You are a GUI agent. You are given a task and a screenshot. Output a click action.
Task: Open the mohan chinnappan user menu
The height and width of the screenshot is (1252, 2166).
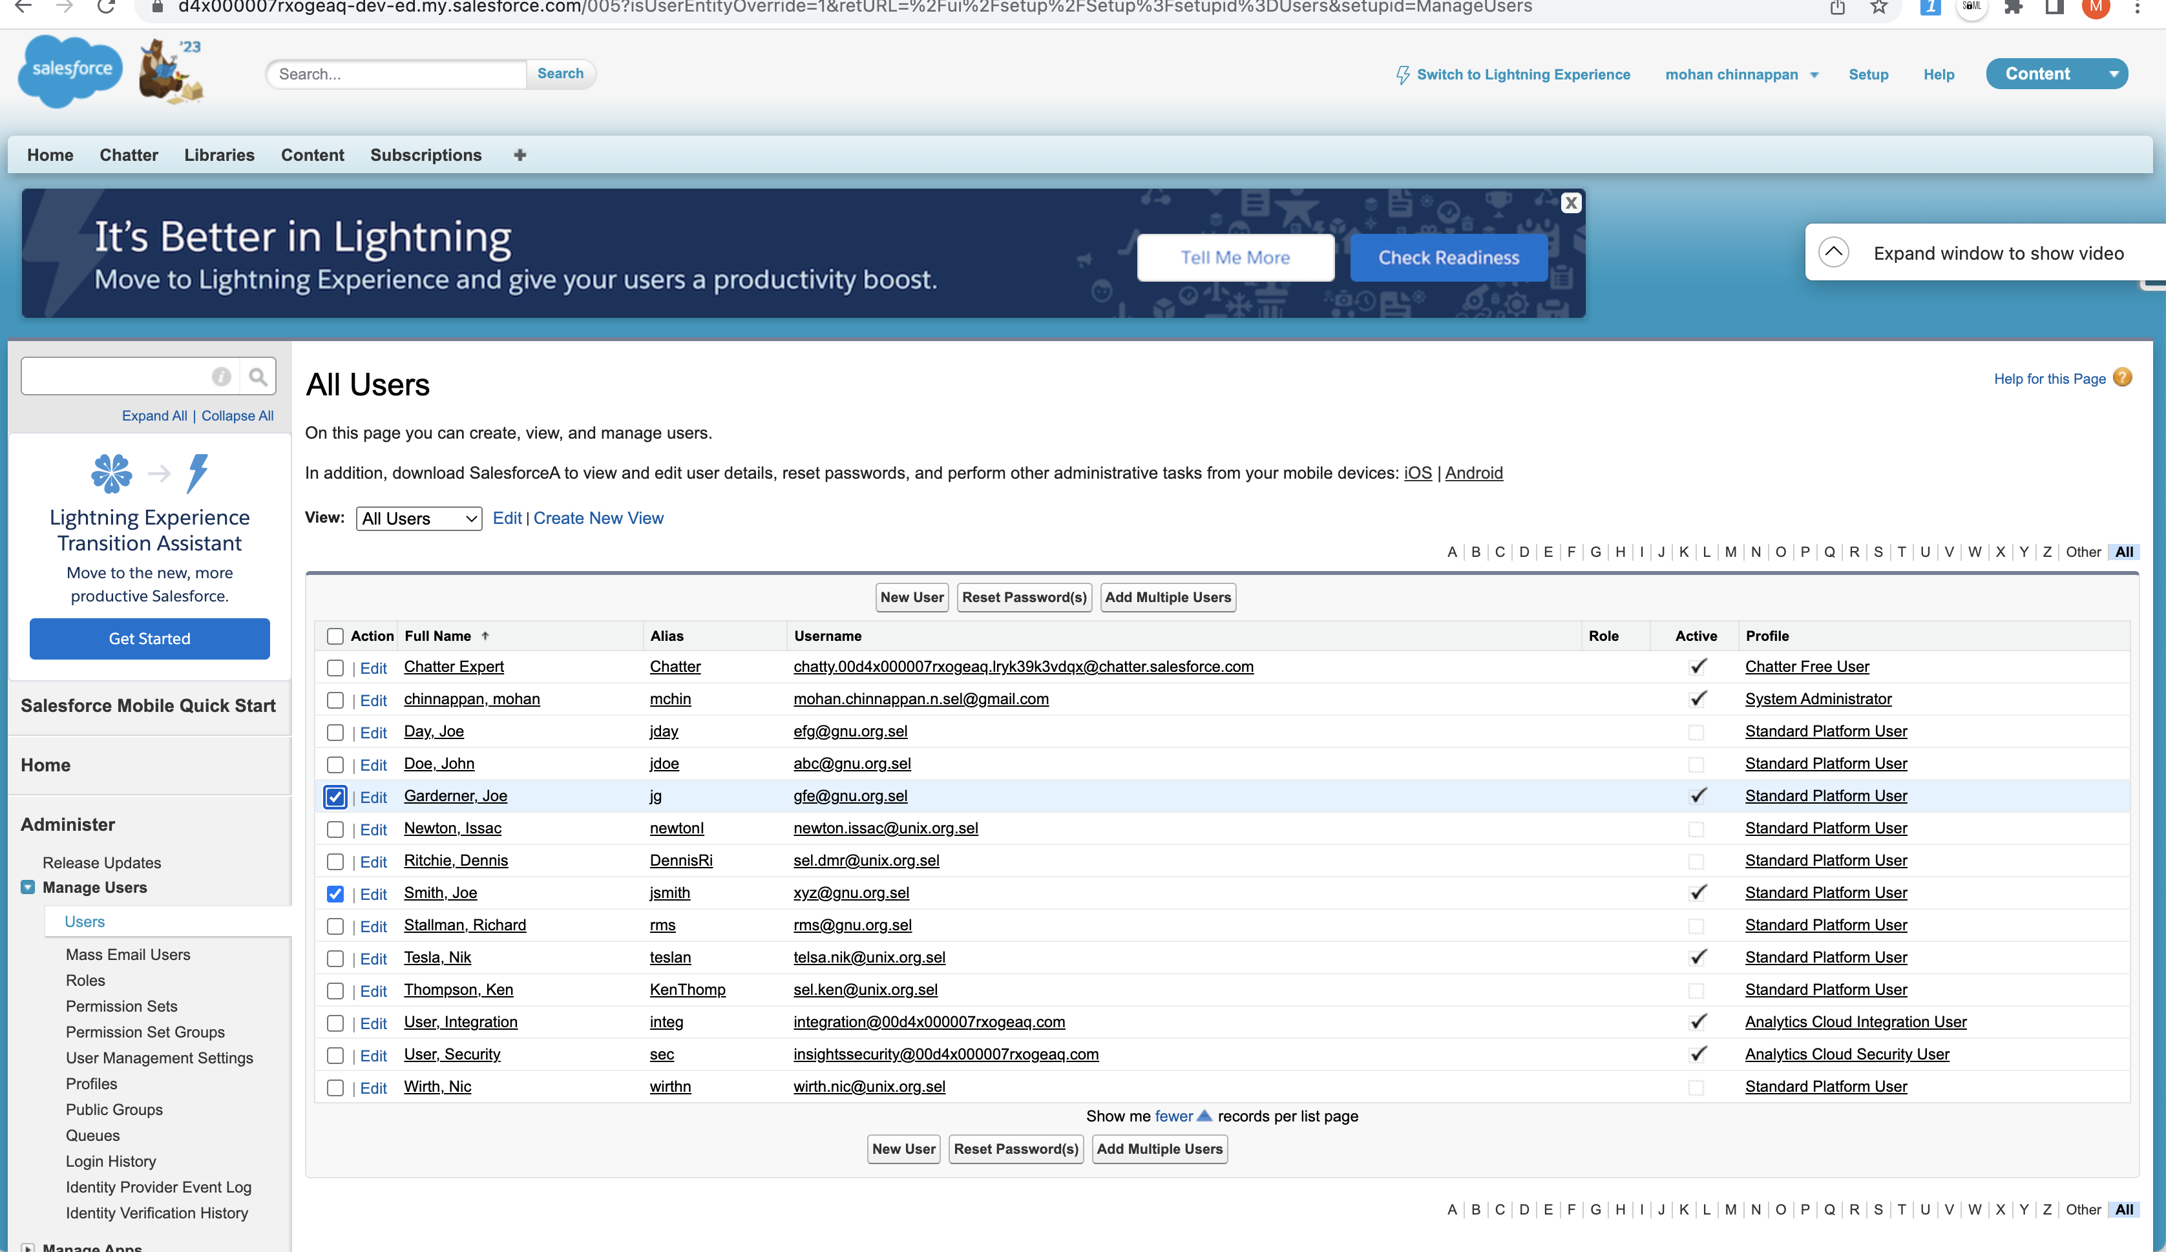coord(1741,74)
